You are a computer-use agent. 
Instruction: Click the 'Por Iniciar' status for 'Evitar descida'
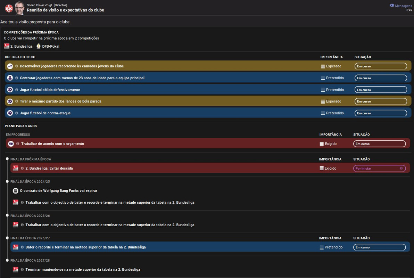(379, 168)
